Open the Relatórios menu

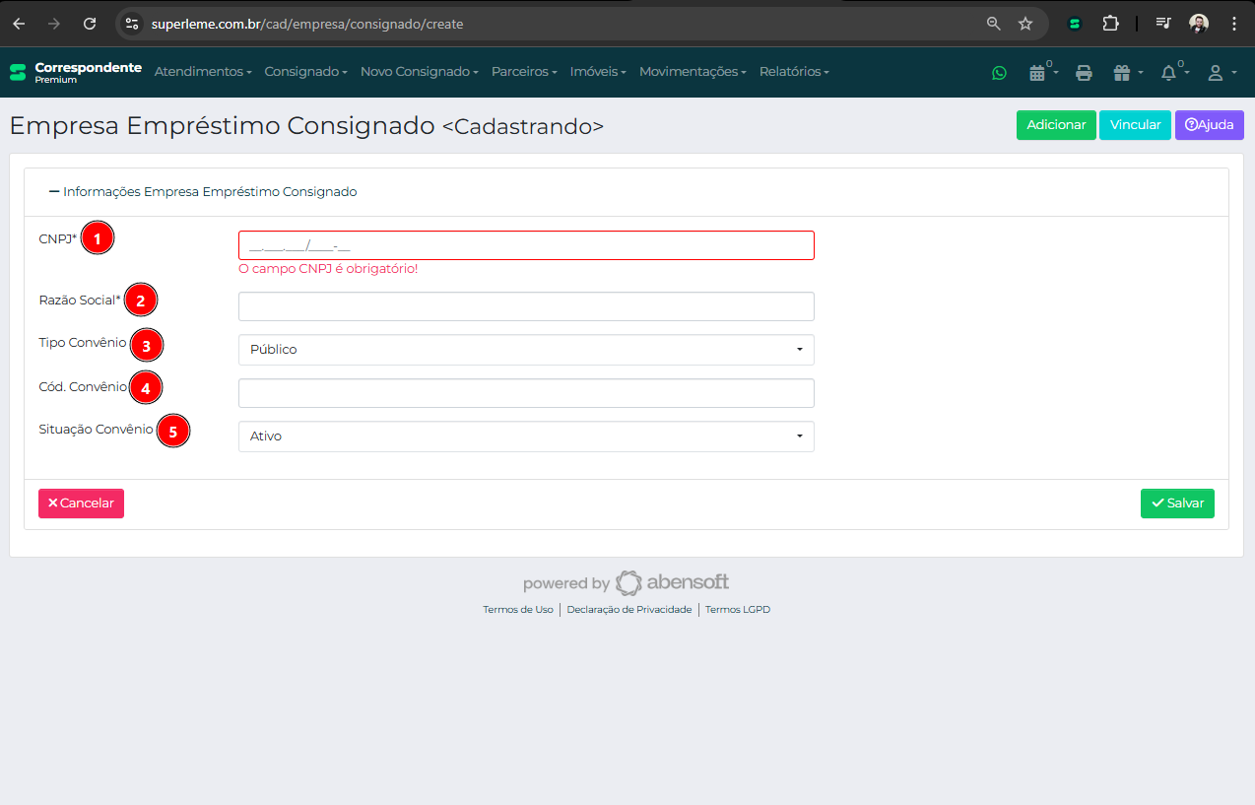click(794, 72)
